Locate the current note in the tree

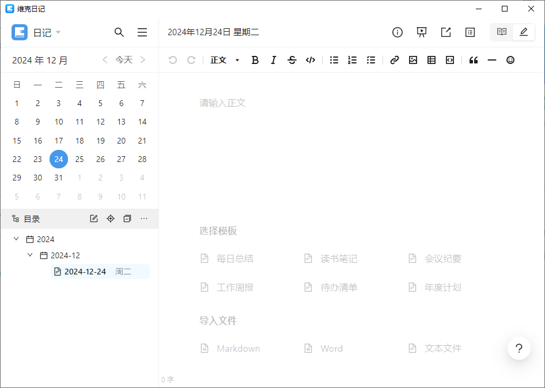(110, 219)
